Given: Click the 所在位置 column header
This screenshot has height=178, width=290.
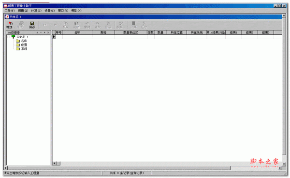Looking at the screenshot, I should click(x=177, y=32).
